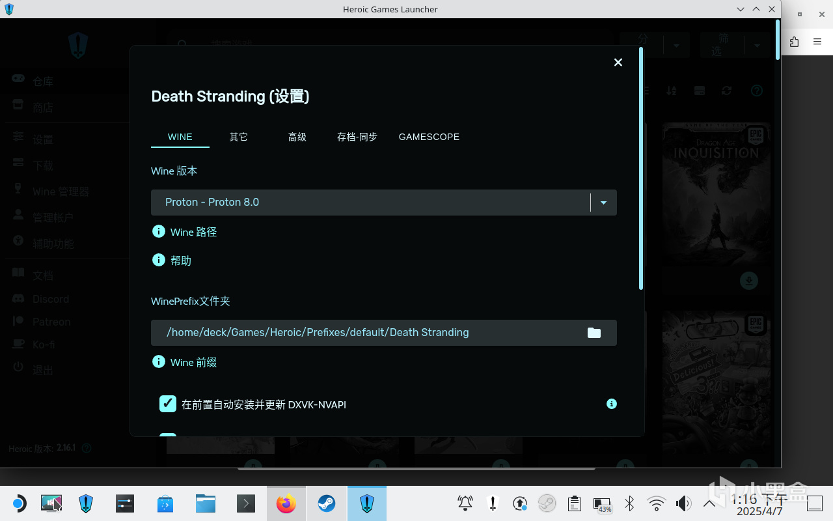
Task: Download Dragon Age Inquisition via its install icon
Action: (749, 281)
